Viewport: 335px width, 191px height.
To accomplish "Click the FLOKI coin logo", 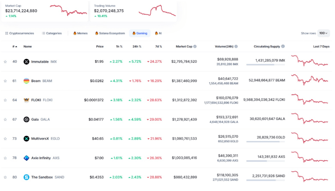I will [x=26, y=100].
